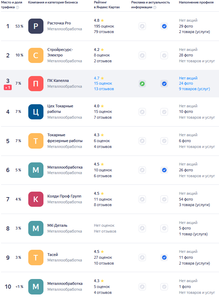Click the grey verification mark for Цех Токарные работы
This screenshot has width=219, height=300.
click(x=164, y=112)
